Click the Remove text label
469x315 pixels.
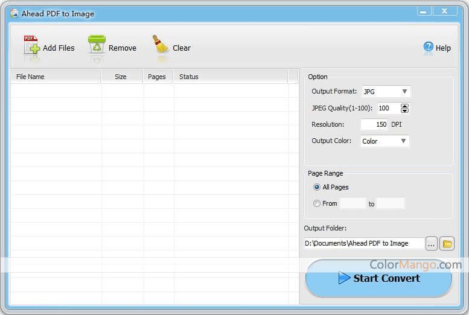point(123,48)
